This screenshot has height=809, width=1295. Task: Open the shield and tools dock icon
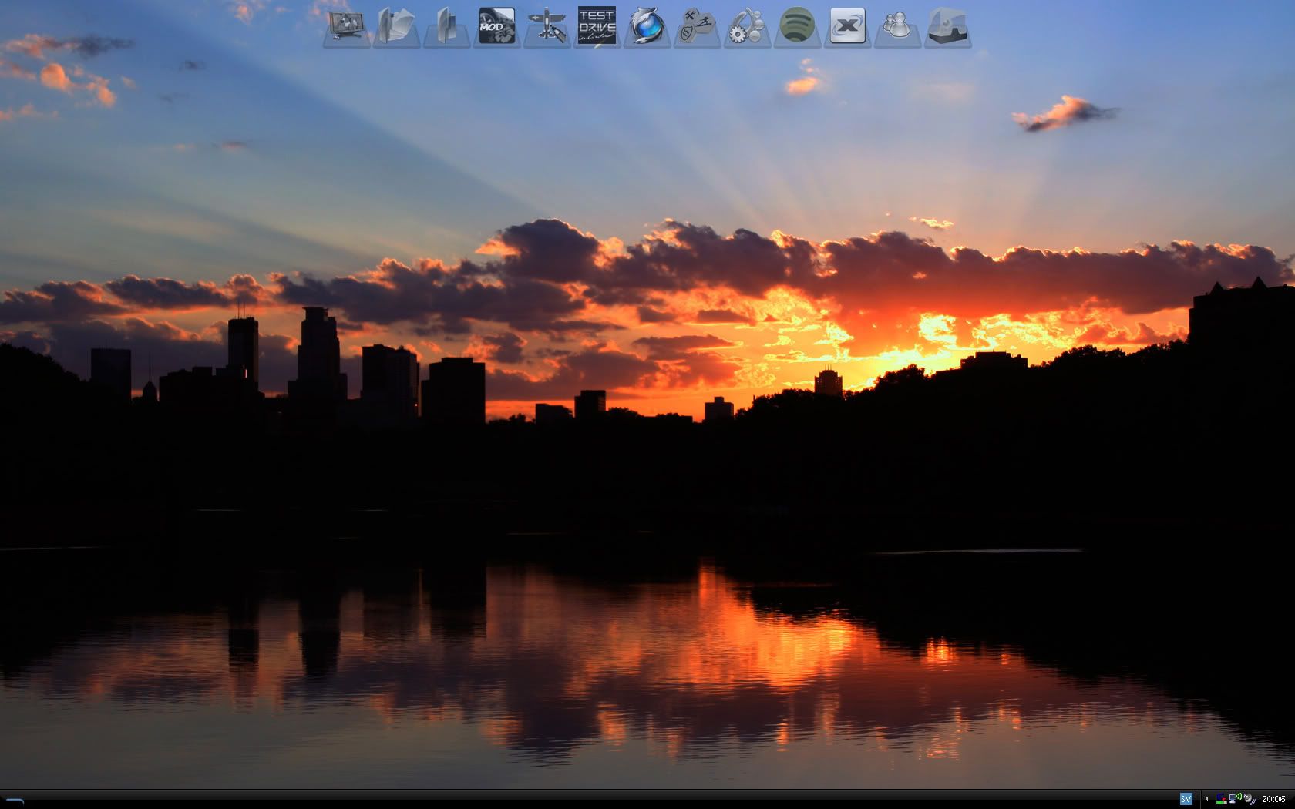[697, 27]
